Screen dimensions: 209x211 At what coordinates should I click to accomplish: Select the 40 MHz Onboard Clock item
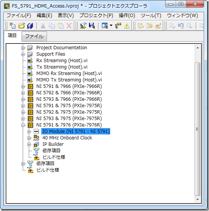tap(67, 138)
